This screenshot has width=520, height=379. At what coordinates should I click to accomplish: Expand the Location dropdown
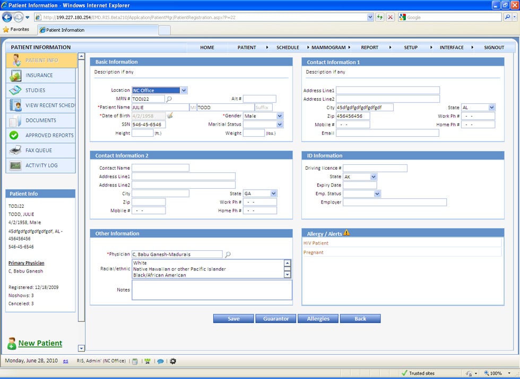184,91
